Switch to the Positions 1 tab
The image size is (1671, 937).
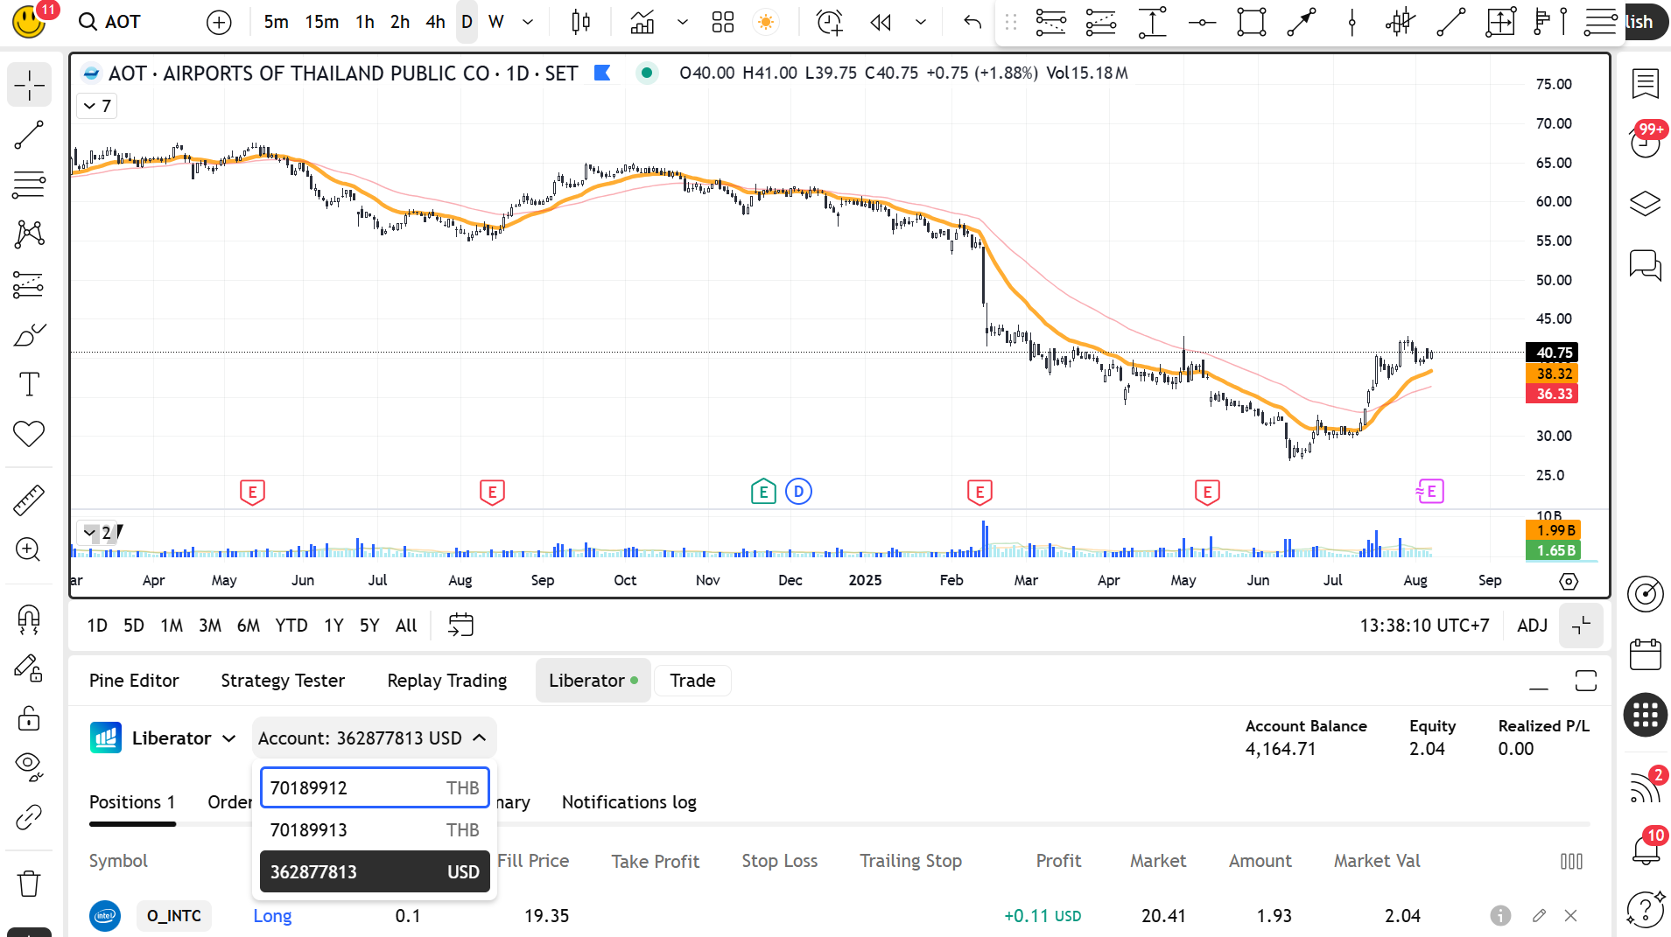pos(132,802)
